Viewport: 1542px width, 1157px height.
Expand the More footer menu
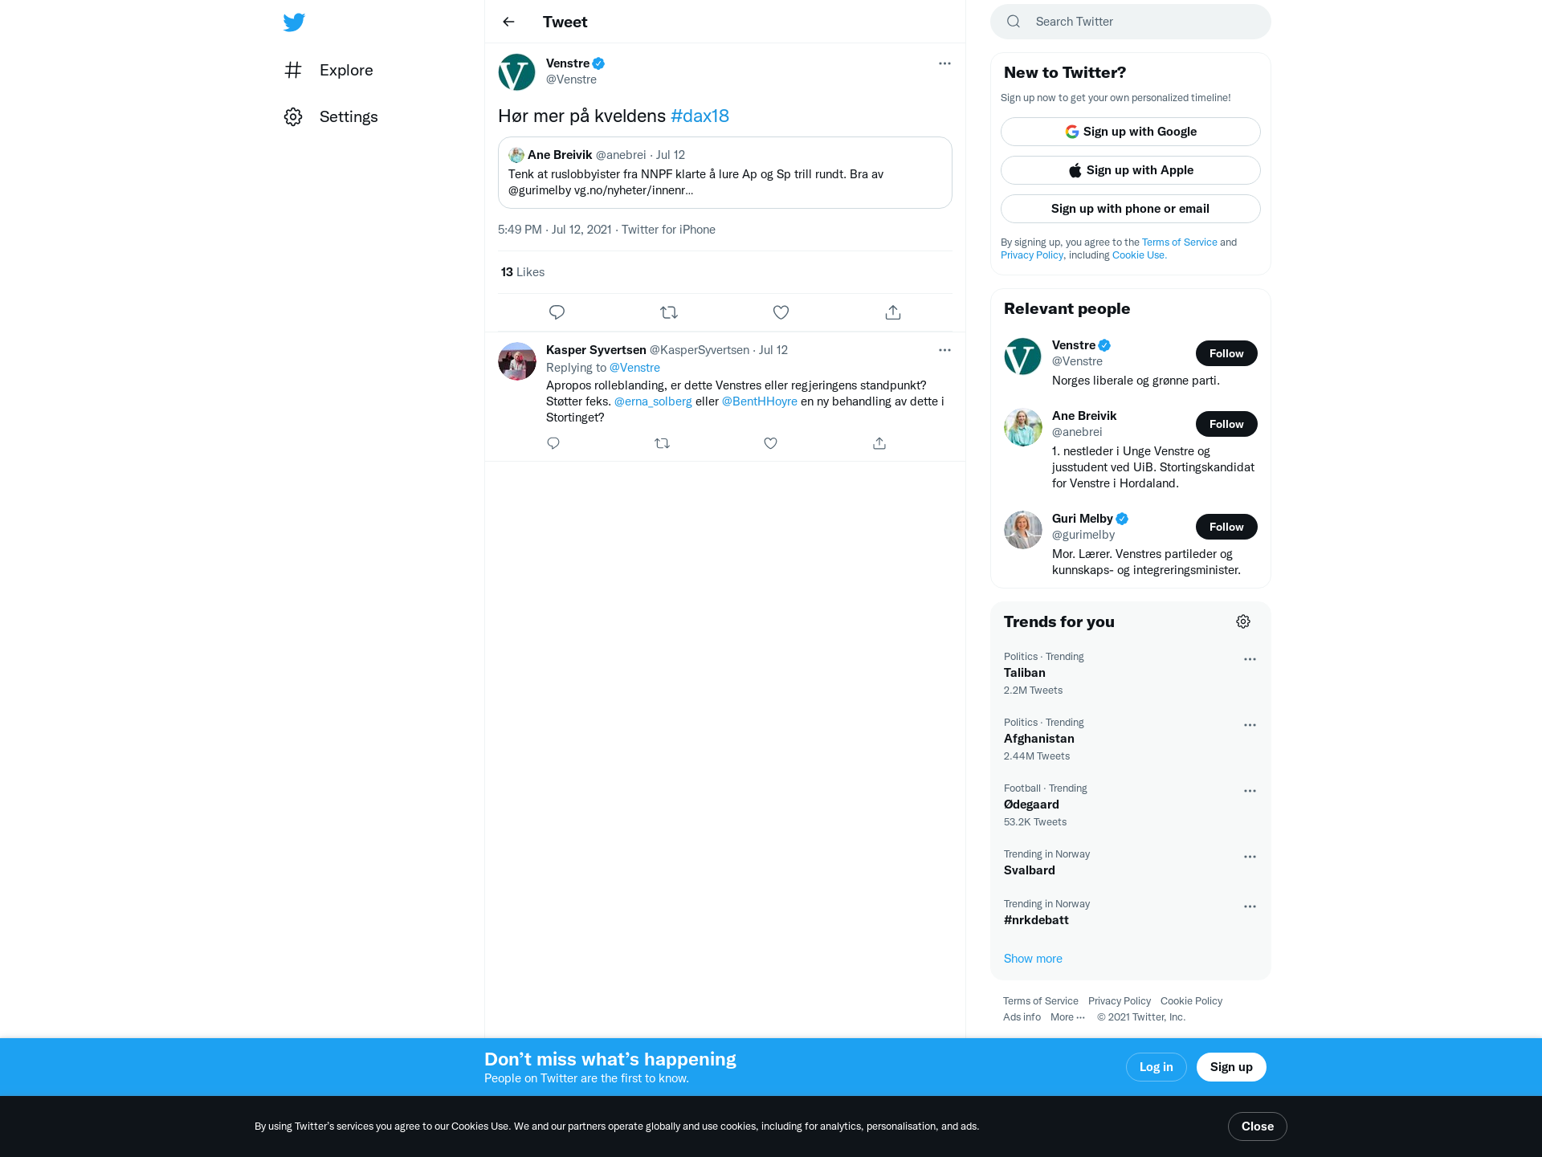pyautogui.click(x=1067, y=1017)
